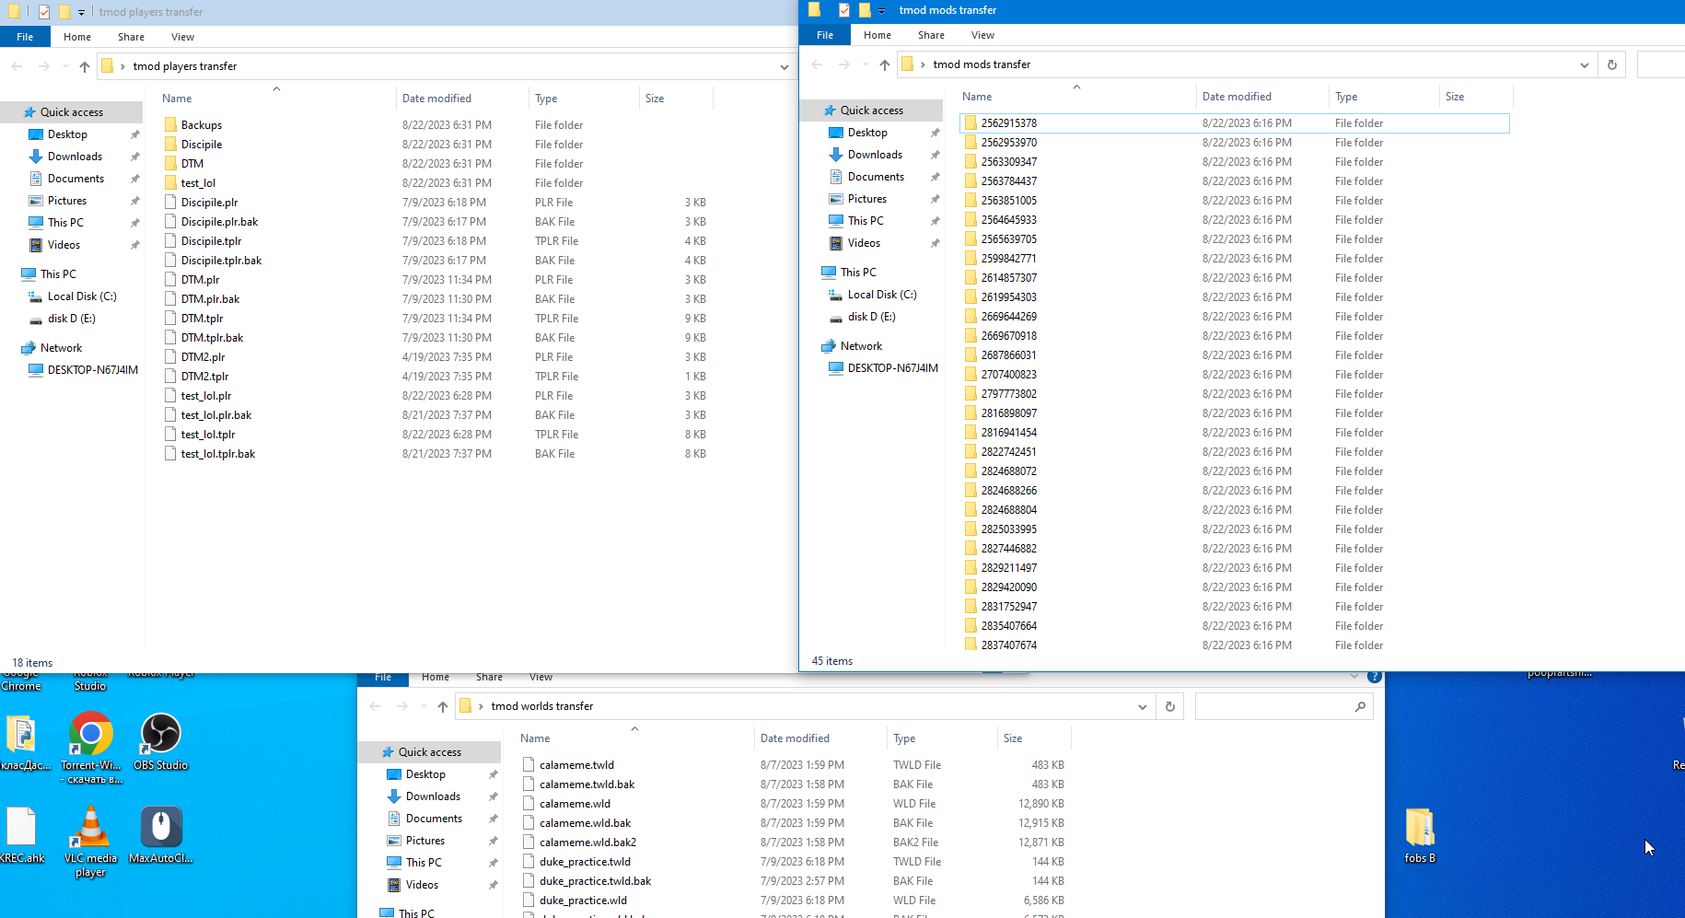Click Forward arrow in tmod players transfer window
This screenshot has width=1685, height=918.
tap(43, 66)
